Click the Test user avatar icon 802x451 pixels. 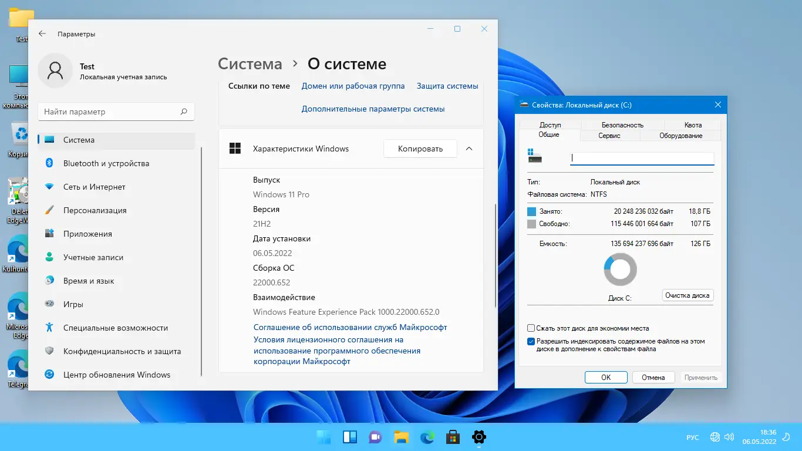pyautogui.click(x=55, y=71)
